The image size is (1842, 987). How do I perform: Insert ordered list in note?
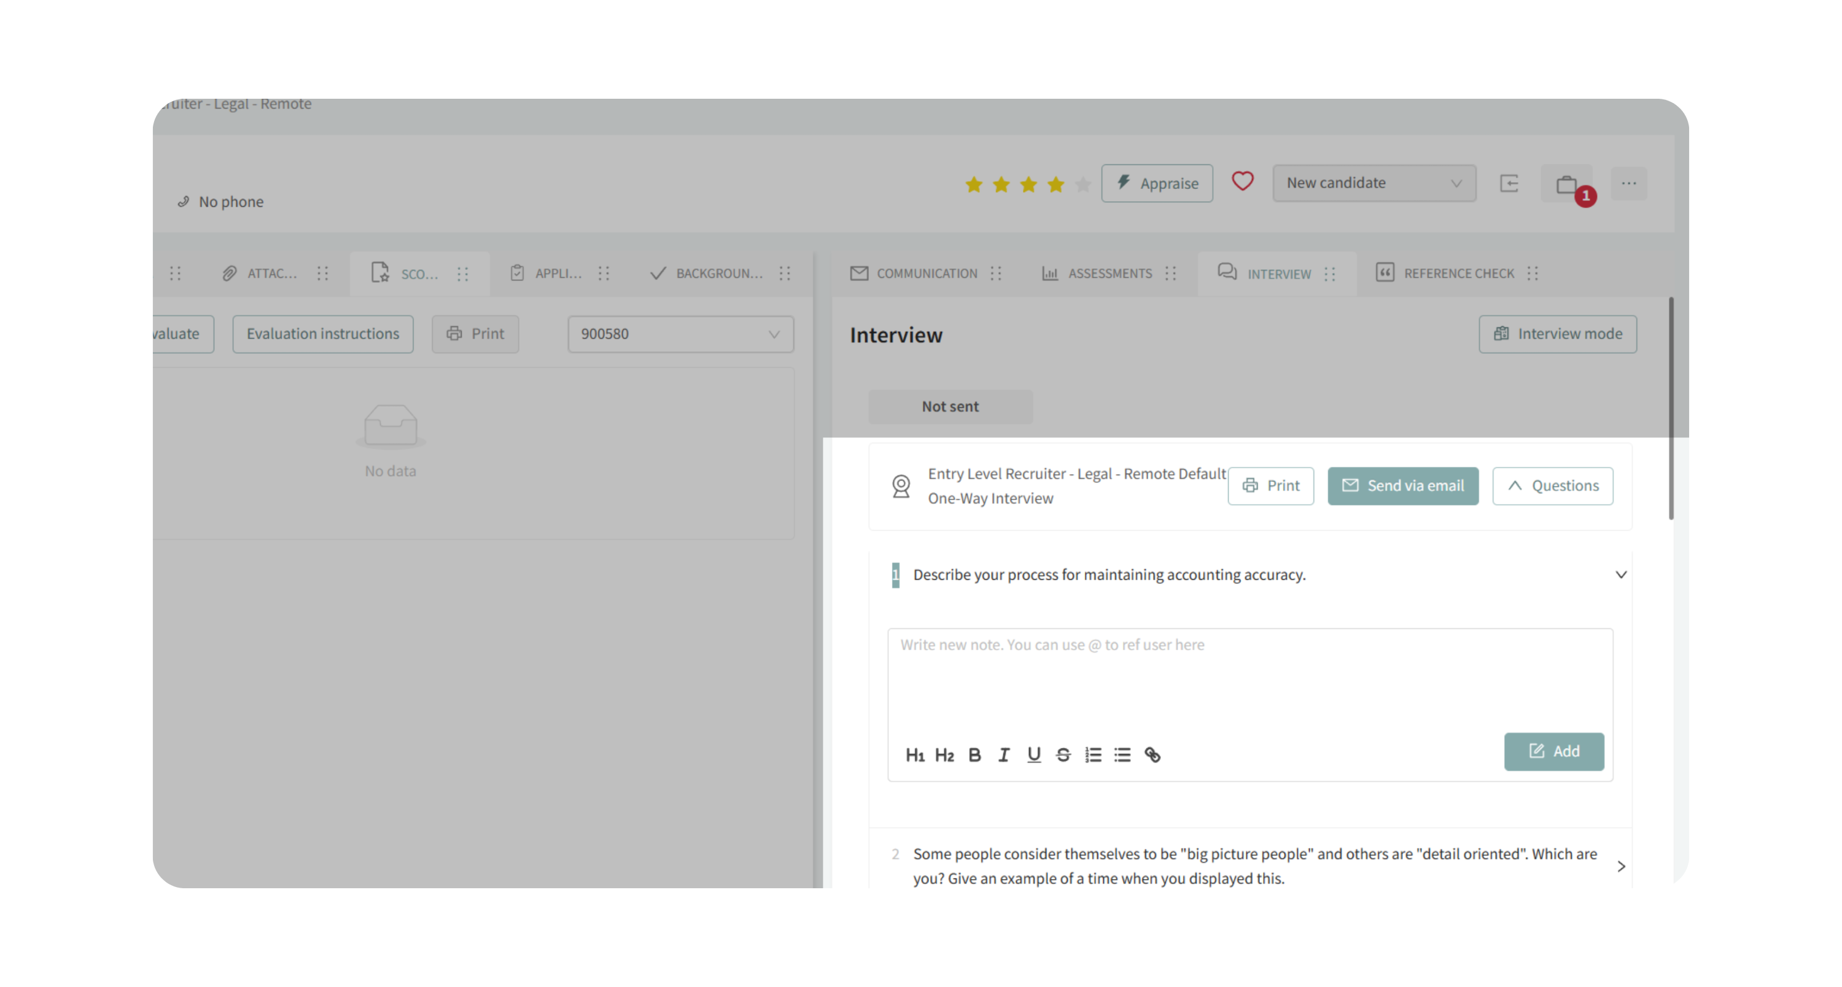point(1093,755)
